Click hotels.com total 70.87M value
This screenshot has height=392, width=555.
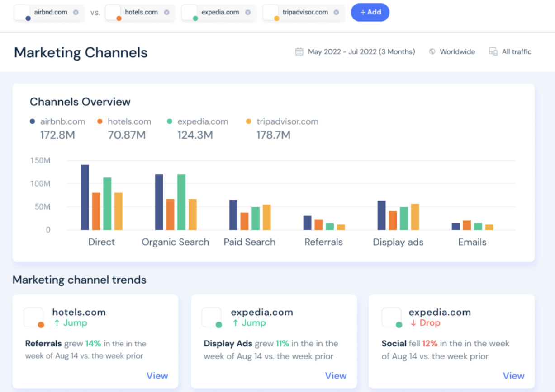[127, 135]
